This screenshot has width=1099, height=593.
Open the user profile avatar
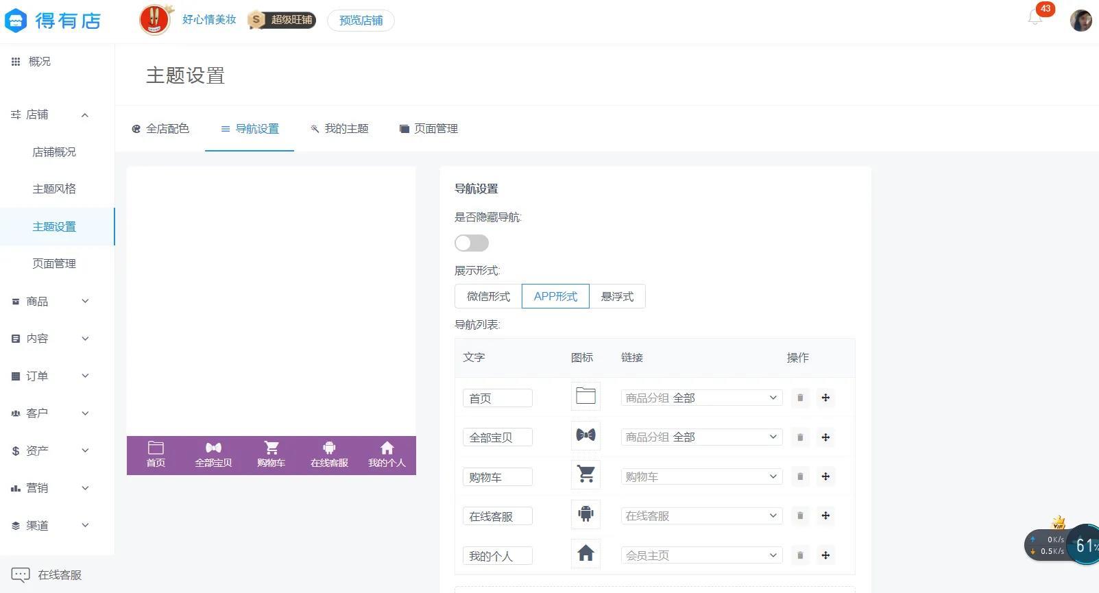tap(1080, 20)
